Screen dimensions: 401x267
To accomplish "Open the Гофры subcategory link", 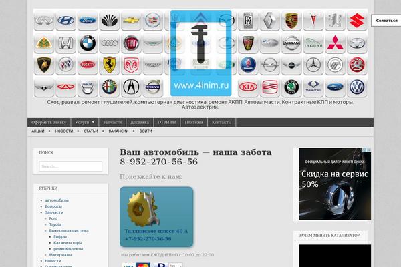I will tap(60, 236).
